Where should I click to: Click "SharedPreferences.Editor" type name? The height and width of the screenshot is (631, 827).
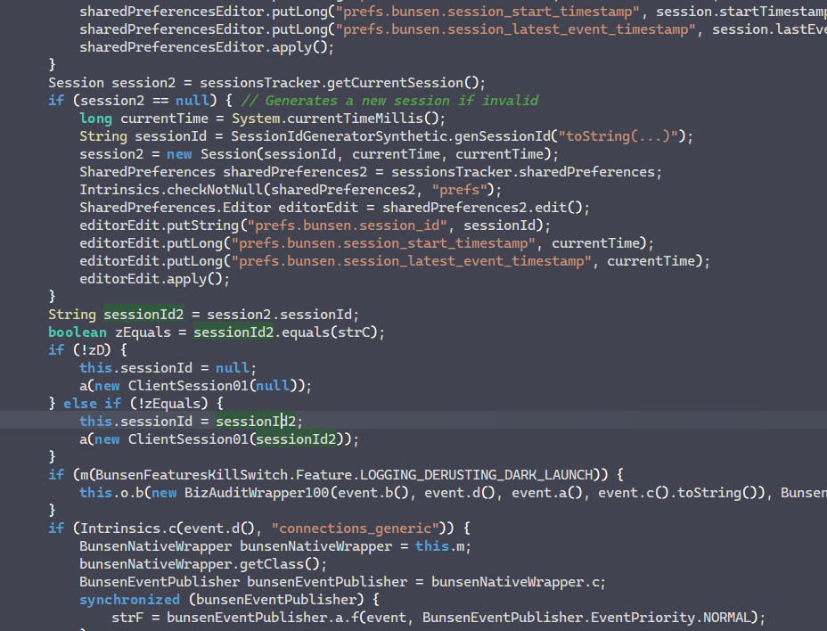coord(175,208)
